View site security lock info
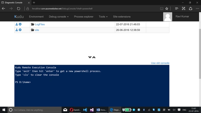Screen dimensions: 201x113 pyautogui.click(x=28, y=9)
